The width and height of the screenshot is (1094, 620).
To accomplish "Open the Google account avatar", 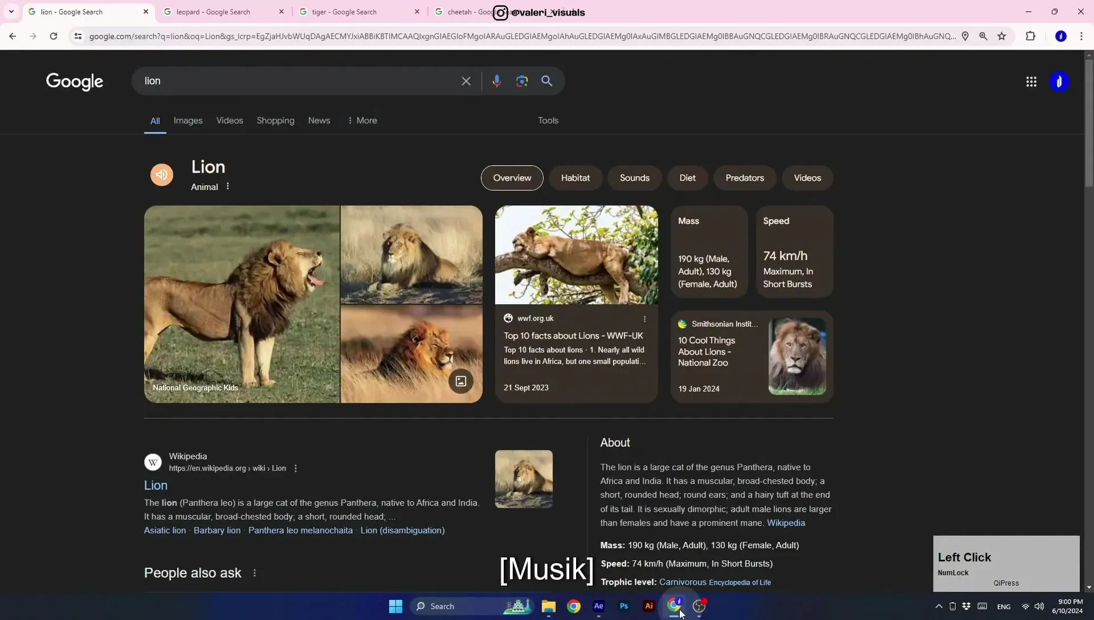I will pos(1060,81).
